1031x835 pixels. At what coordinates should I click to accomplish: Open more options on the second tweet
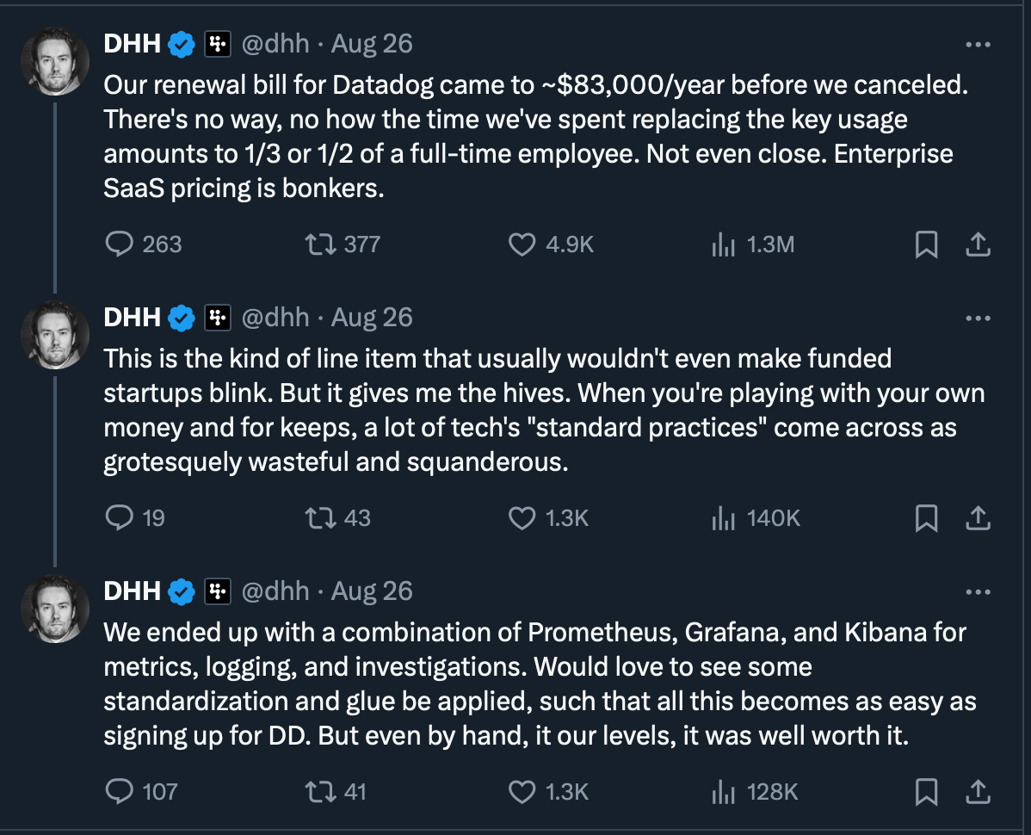[979, 318]
